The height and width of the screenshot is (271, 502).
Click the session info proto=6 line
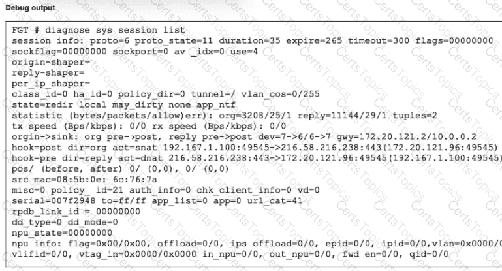click(x=251, y=40)
